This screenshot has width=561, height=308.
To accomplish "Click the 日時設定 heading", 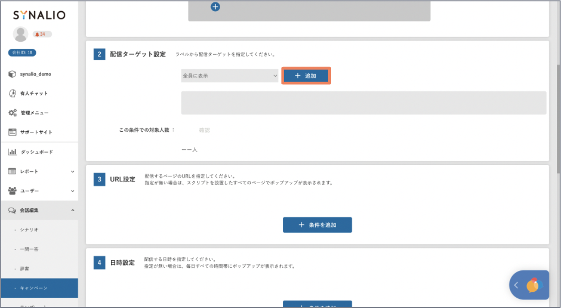I will pyautogui.click(x=122, y=263).
